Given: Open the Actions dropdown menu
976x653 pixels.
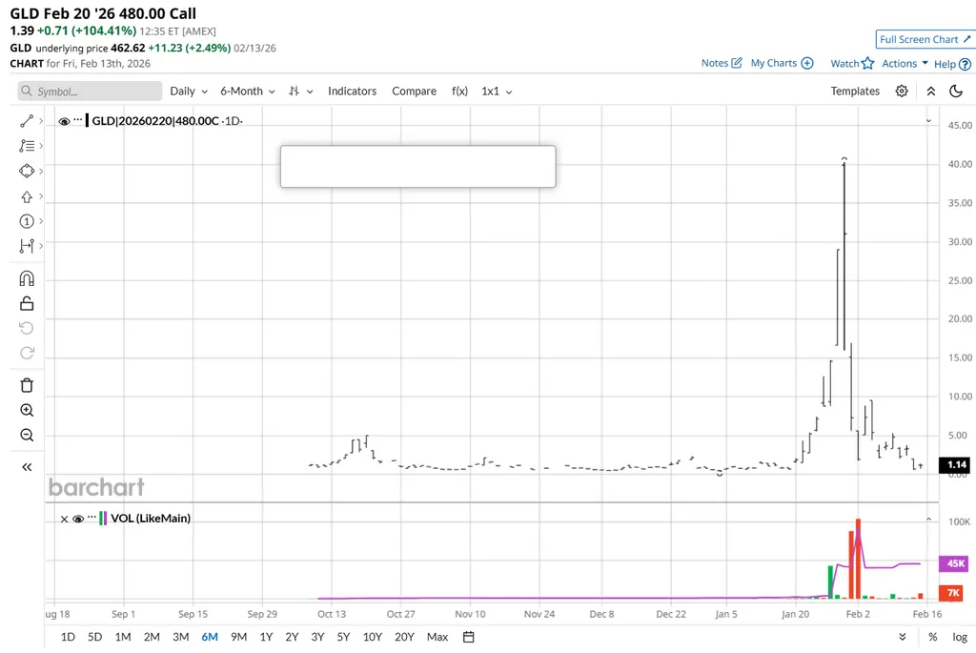Looking at the screenshot, I should (905, 64).
